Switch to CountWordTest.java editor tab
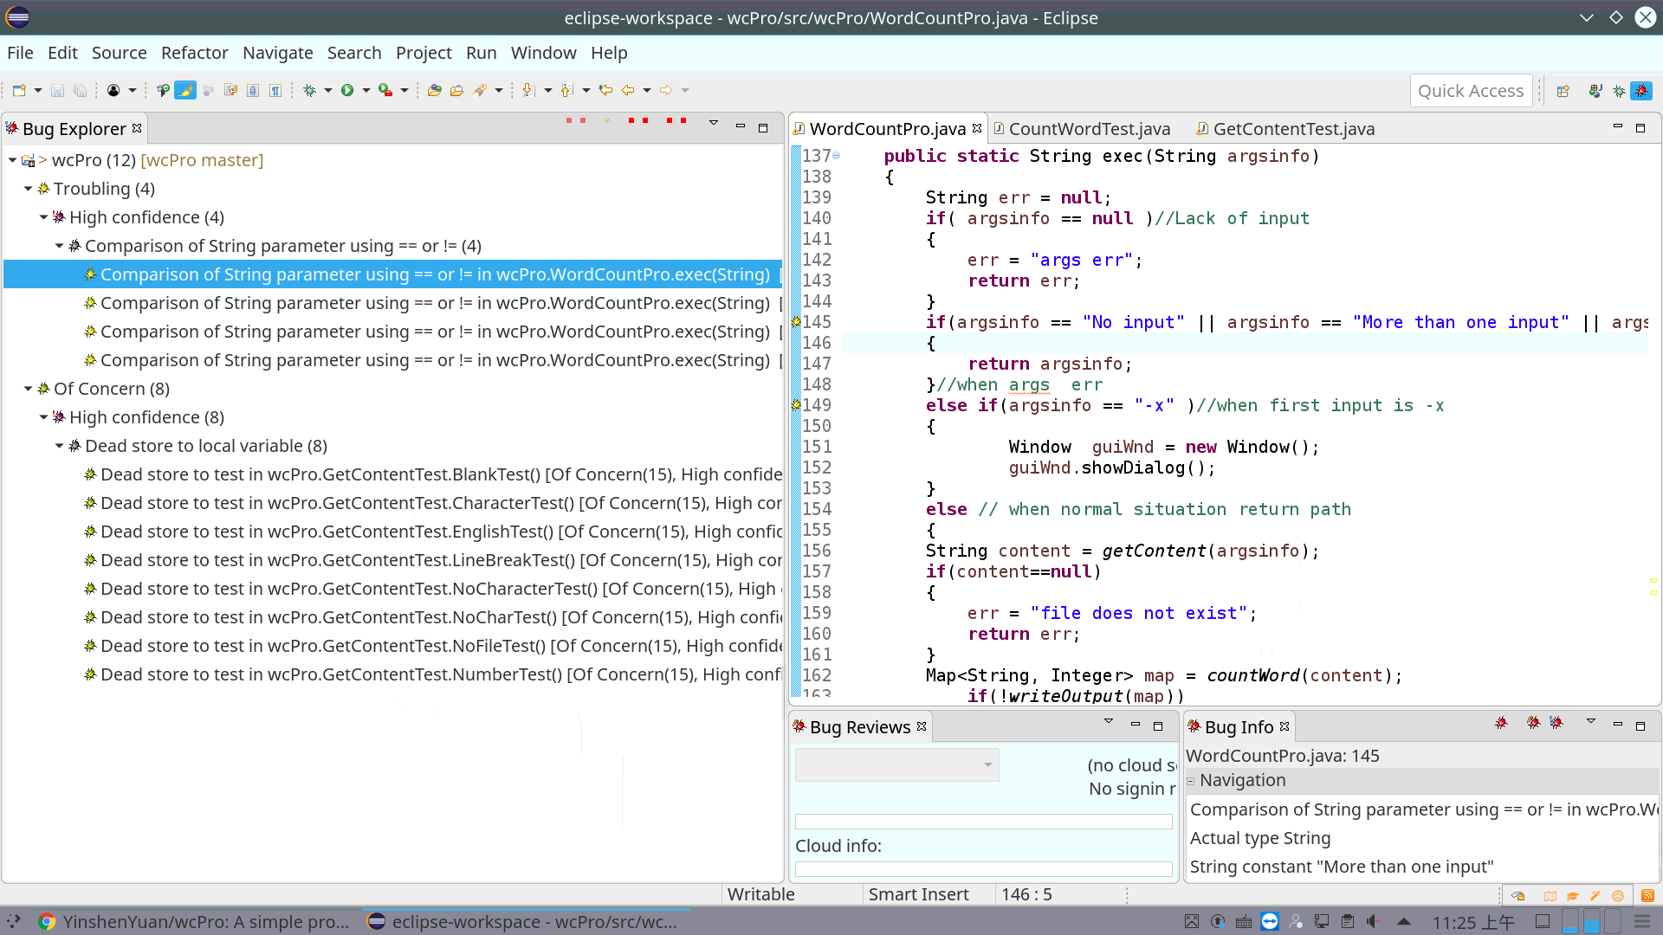 [1089, 129]
